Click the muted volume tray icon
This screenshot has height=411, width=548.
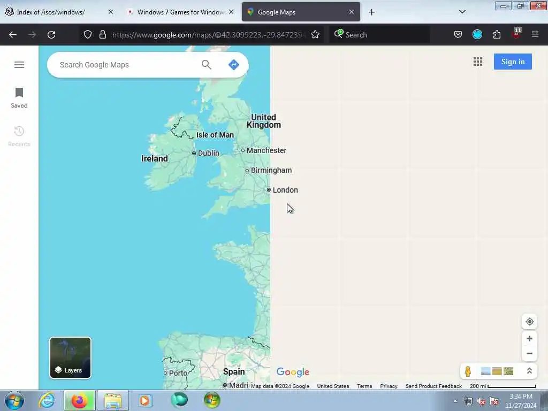coord(481,401)
